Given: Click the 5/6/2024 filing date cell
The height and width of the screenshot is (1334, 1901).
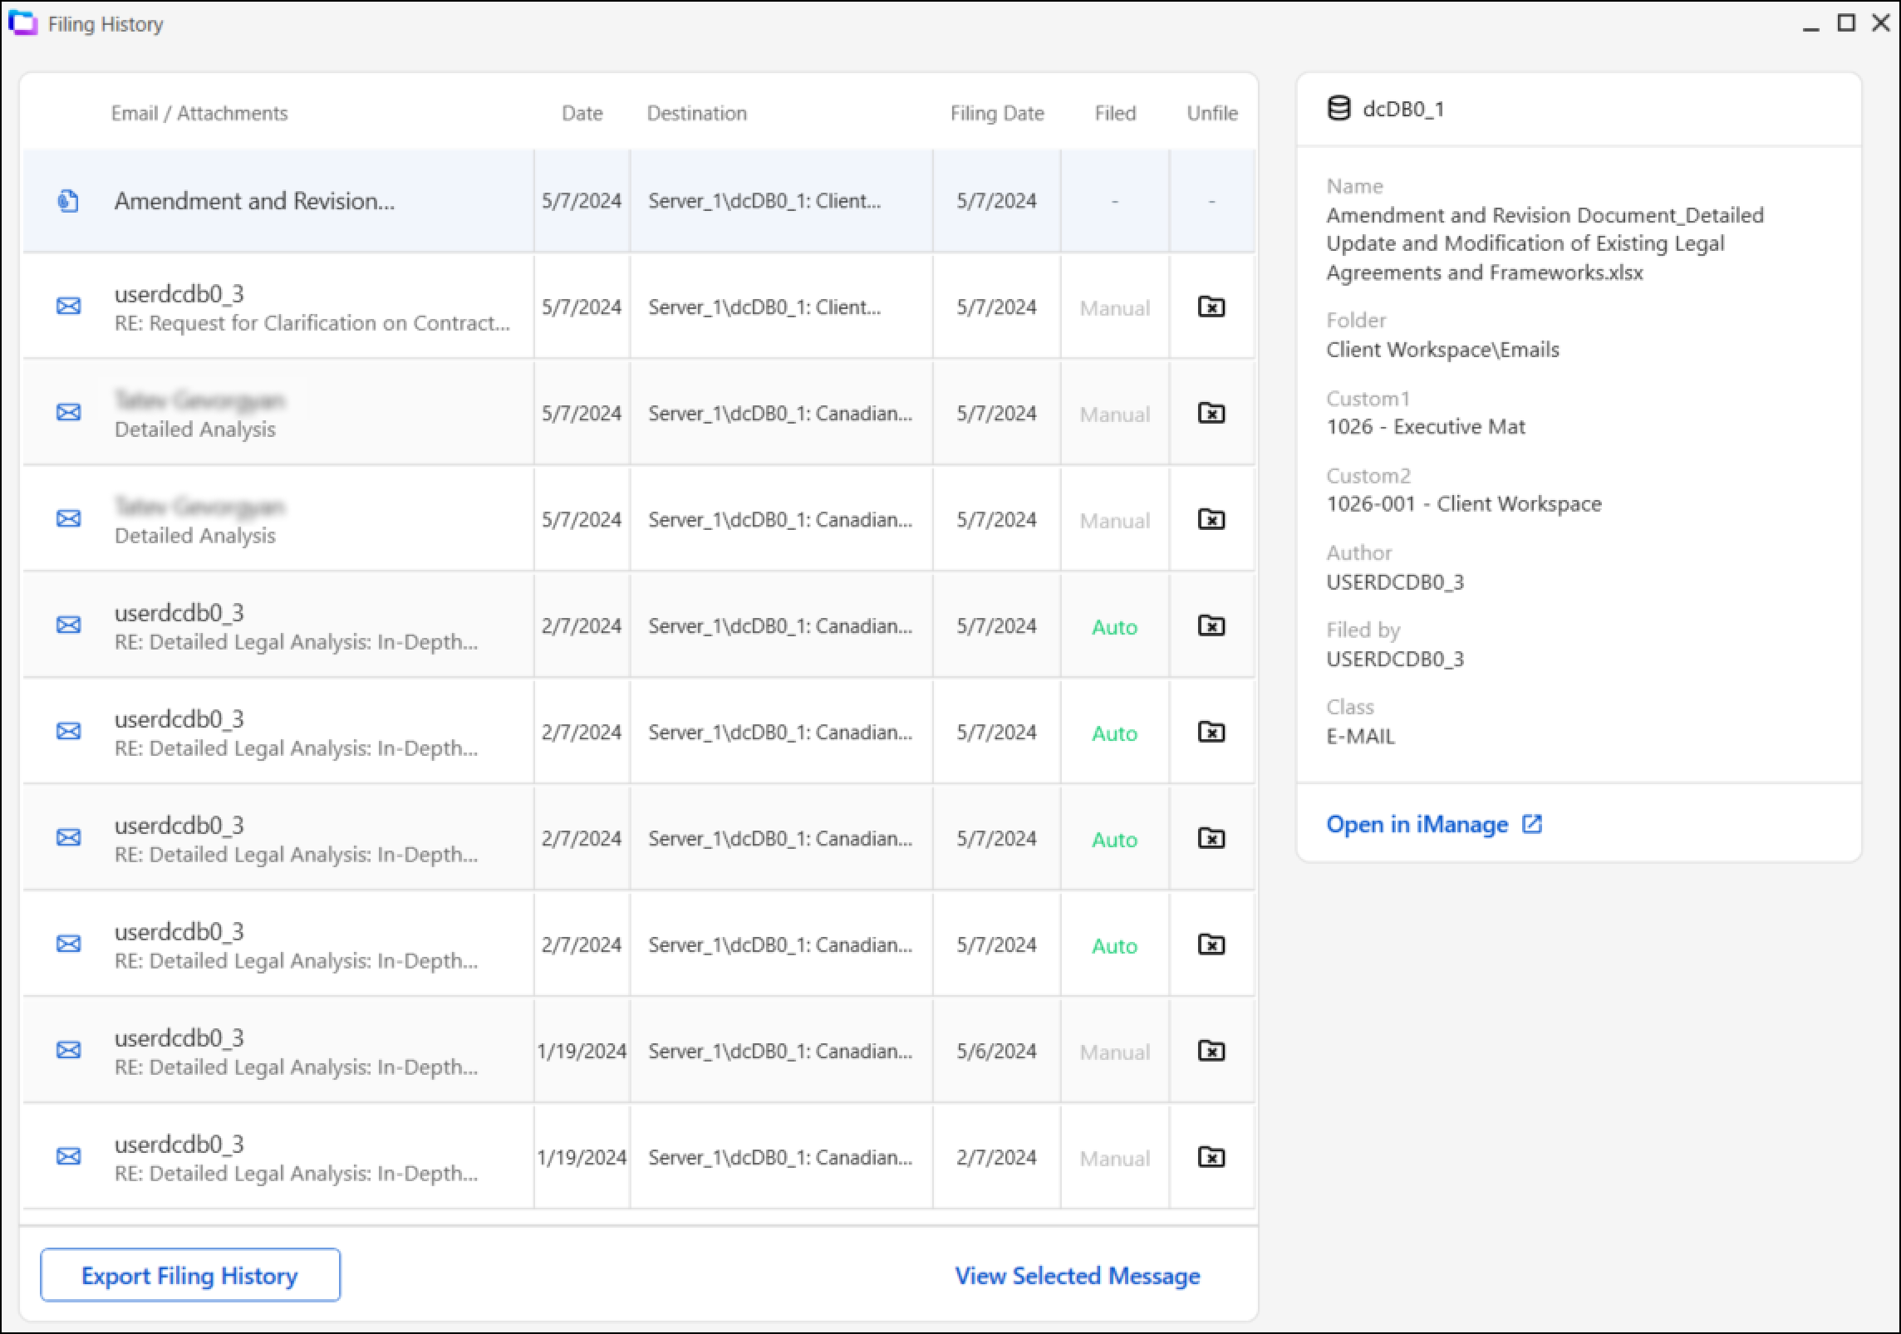Looking at the screenshot, I should tap(996, 1051).
